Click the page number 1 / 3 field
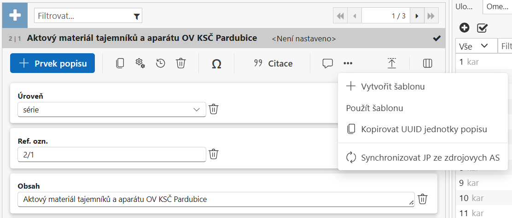Image resolution: width=512 pixels, height=218 pixels. coord(386,16)
